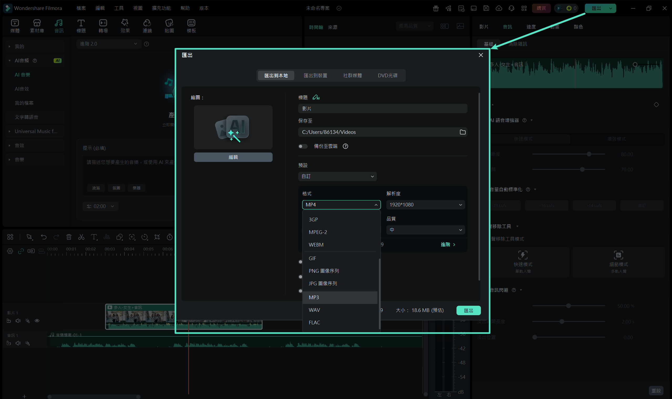Image resolution: width=672 pixels, height=399 pixels.
Task: Click the delete trash icon in timeline toolbar
Action: tap(69, 237)
